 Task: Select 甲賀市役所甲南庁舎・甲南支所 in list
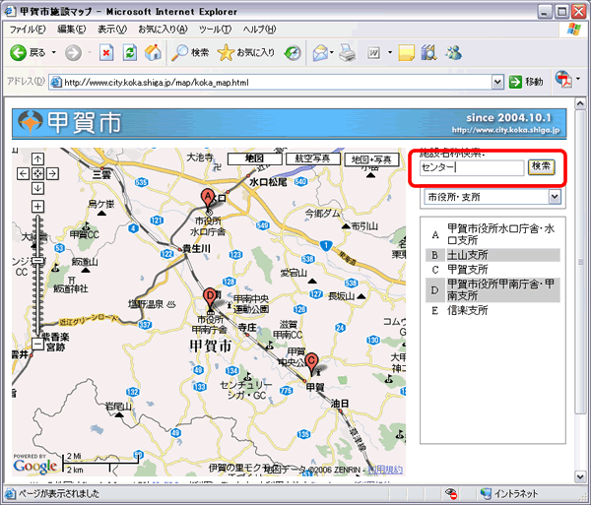coord(493,290)
